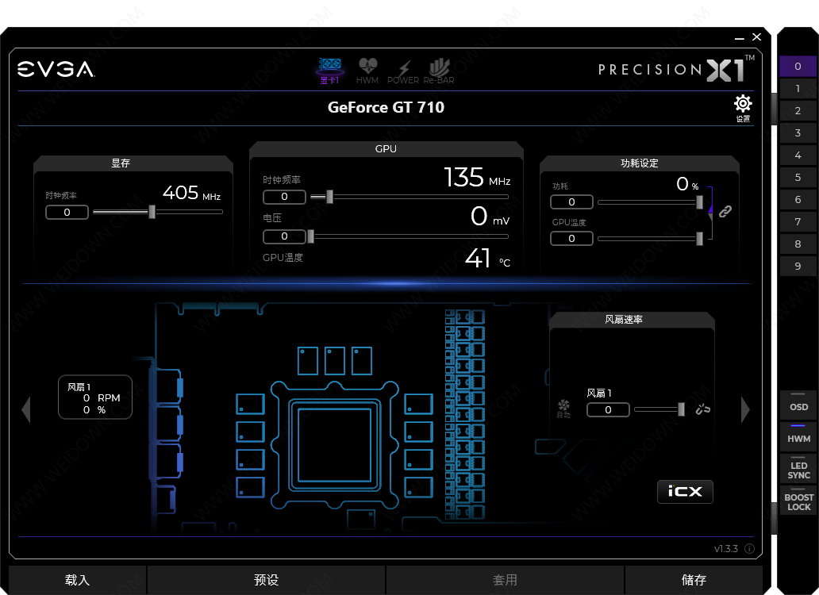This screenshot has height=595, width=819.
Task: Toggle the fan link chain icon
Action: [702, 409]
